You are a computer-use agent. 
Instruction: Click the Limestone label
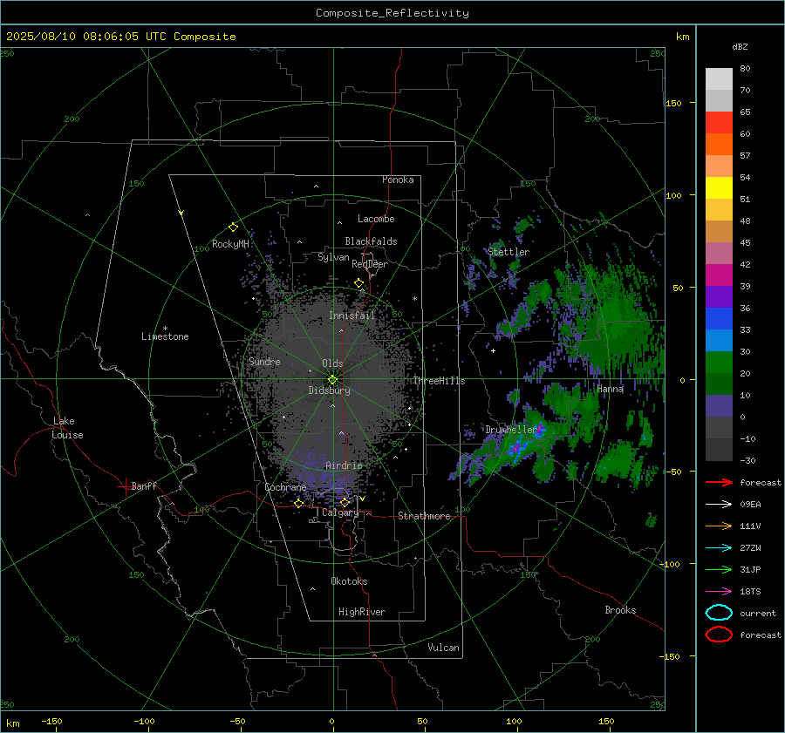click(x=165, y=336)
